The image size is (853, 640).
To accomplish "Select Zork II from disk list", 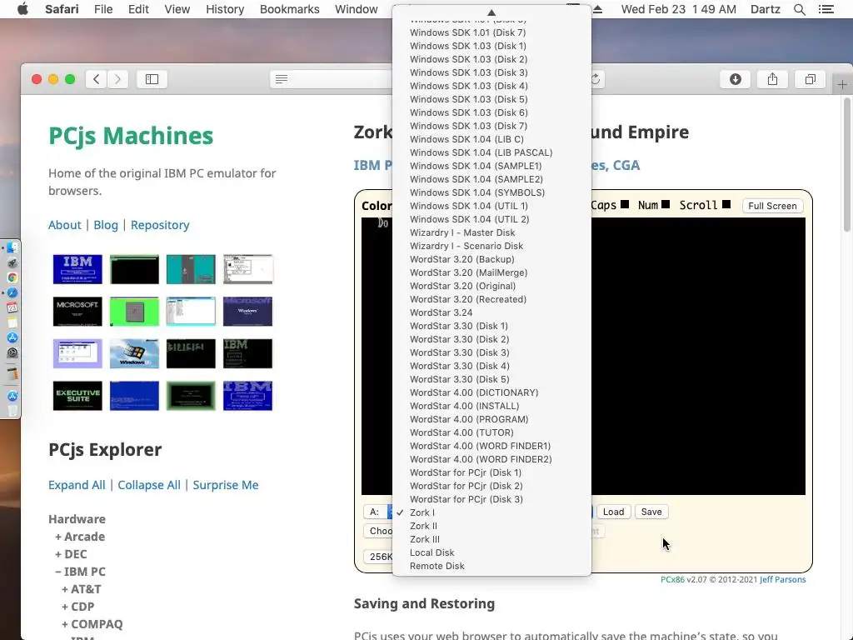I will [x=491, y=526].
